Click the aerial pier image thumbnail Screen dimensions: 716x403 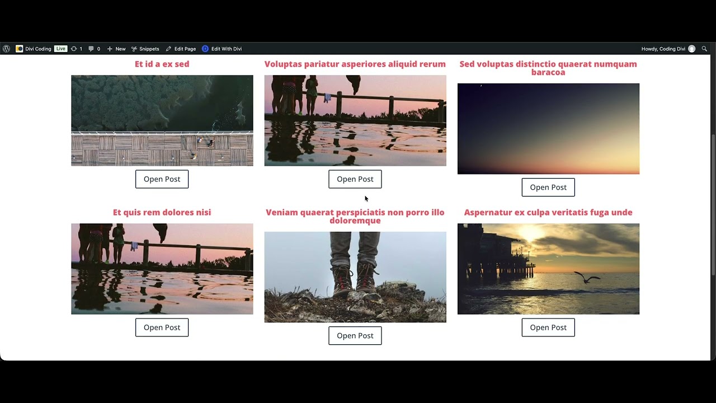(x=162, y=120)
